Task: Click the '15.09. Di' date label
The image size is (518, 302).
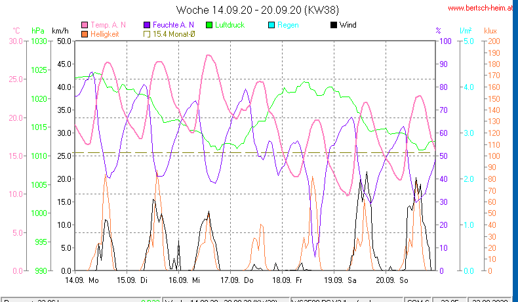Action: [x=132, y=280]
